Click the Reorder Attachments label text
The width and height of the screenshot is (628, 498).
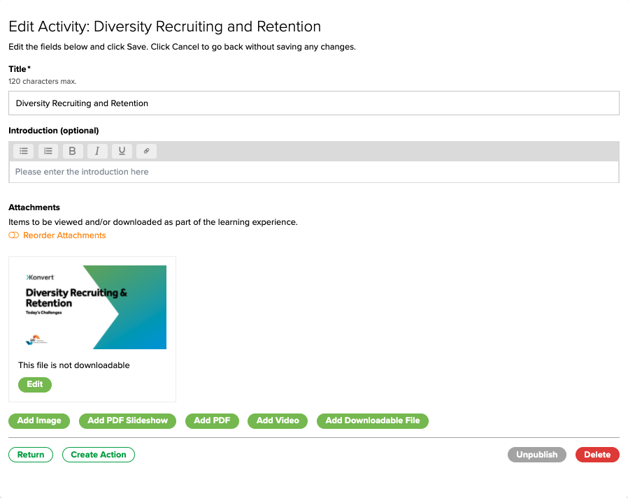[x=64, y=235]
